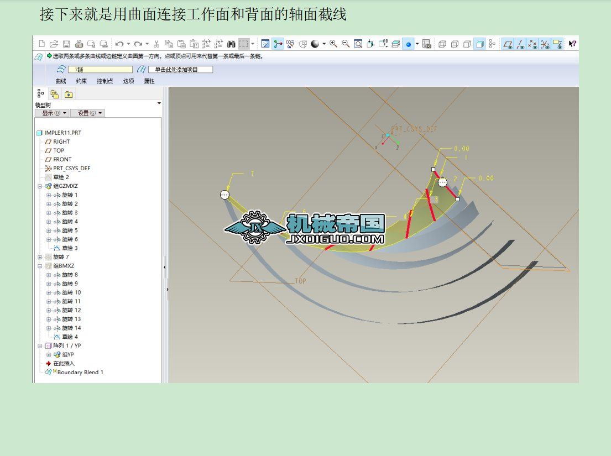
Task: Open the View Manager icon
Action: (427, 44)
